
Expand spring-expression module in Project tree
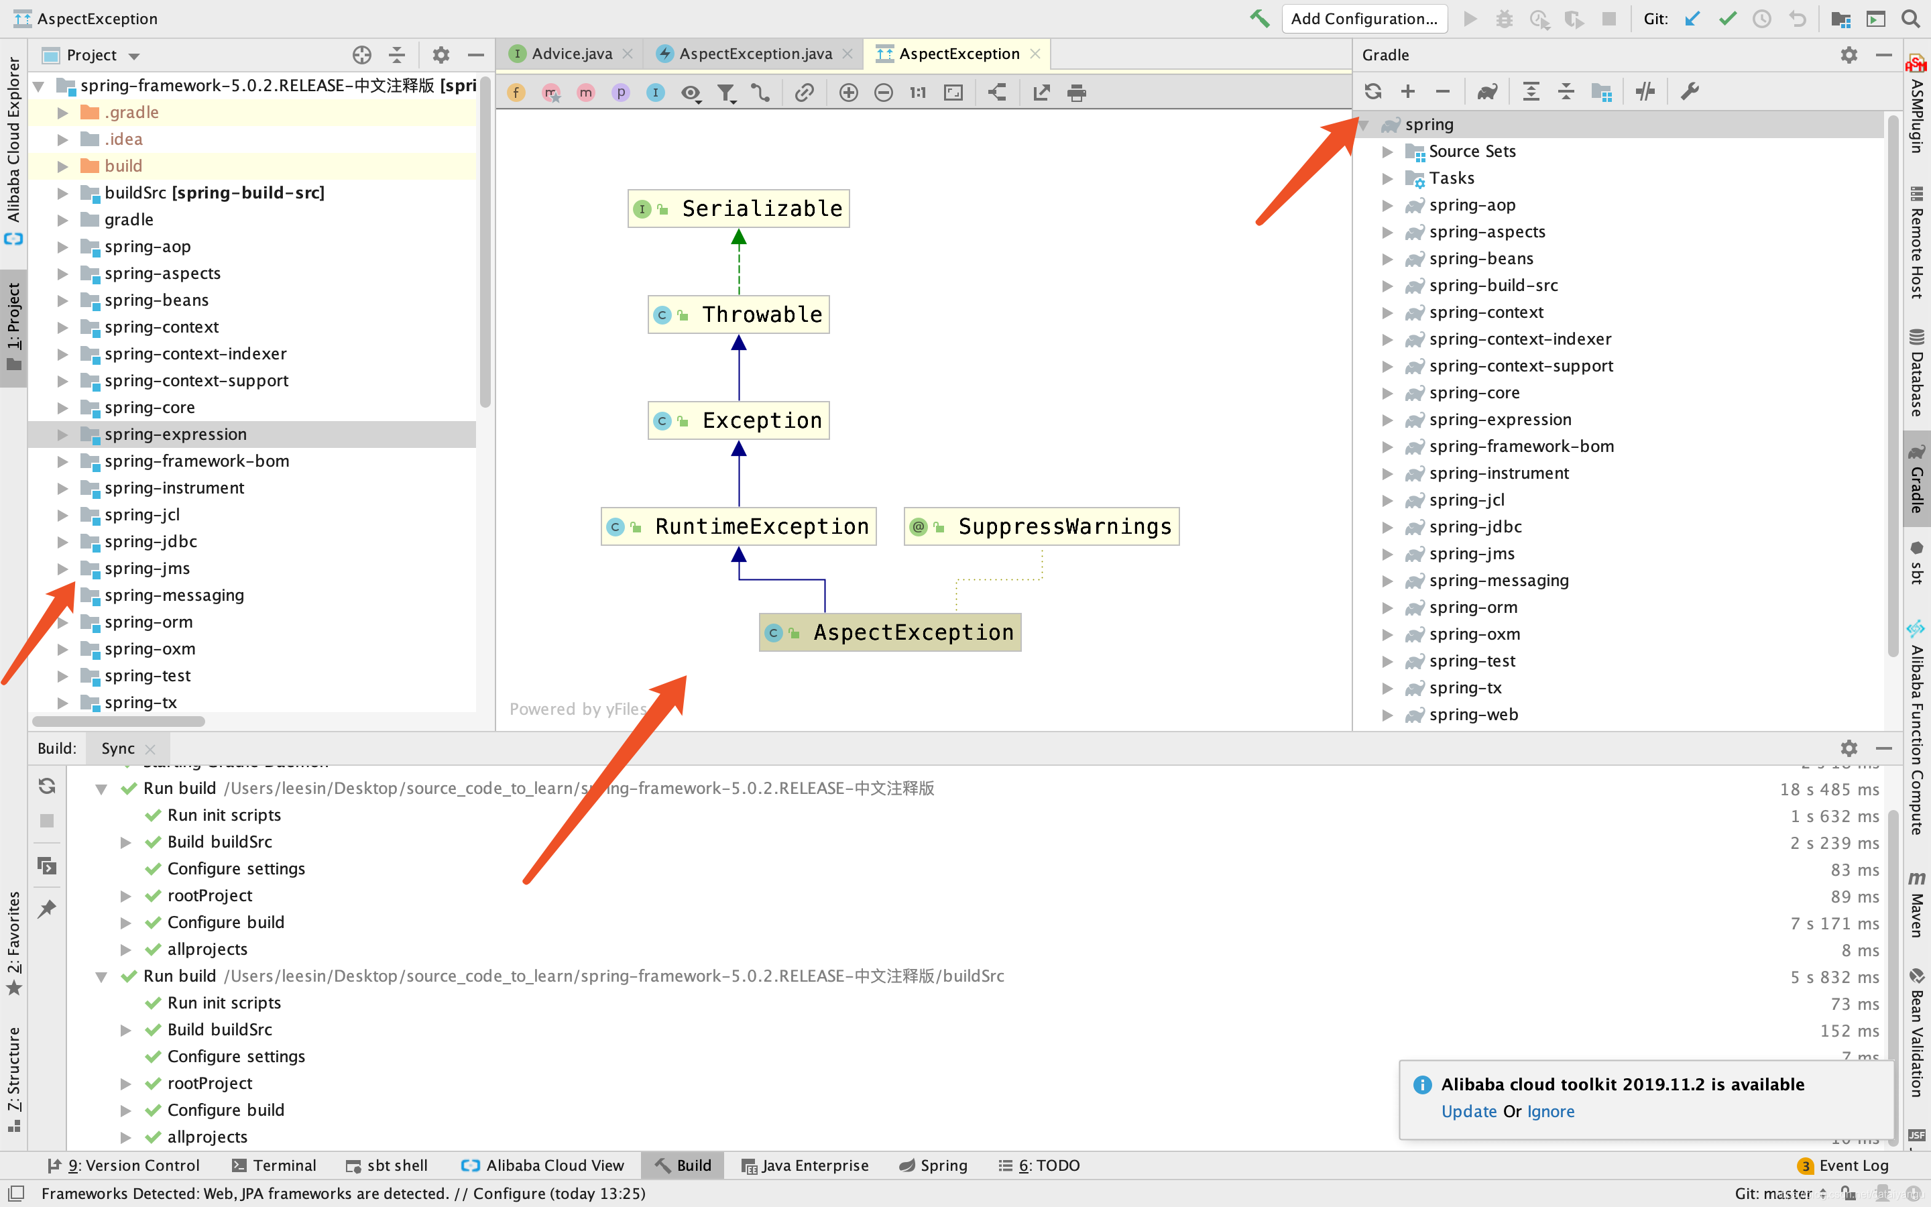coord(62,435)
